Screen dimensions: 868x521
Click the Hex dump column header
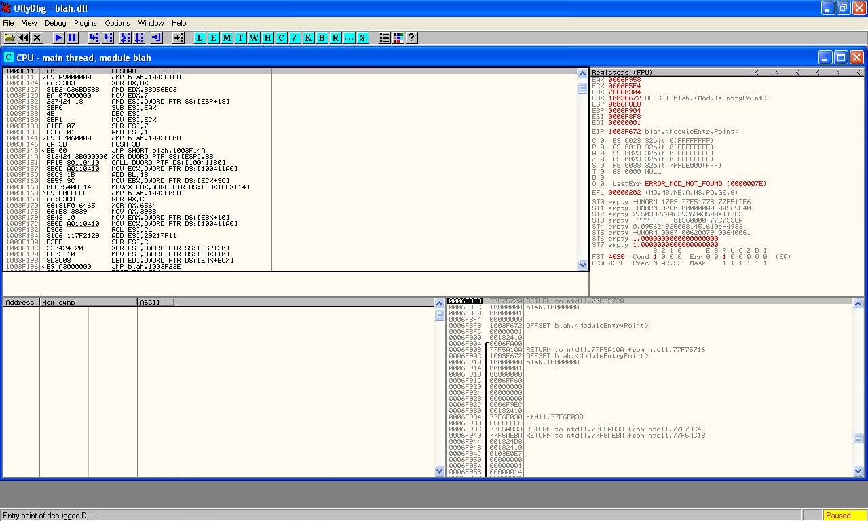coord(88,303)
